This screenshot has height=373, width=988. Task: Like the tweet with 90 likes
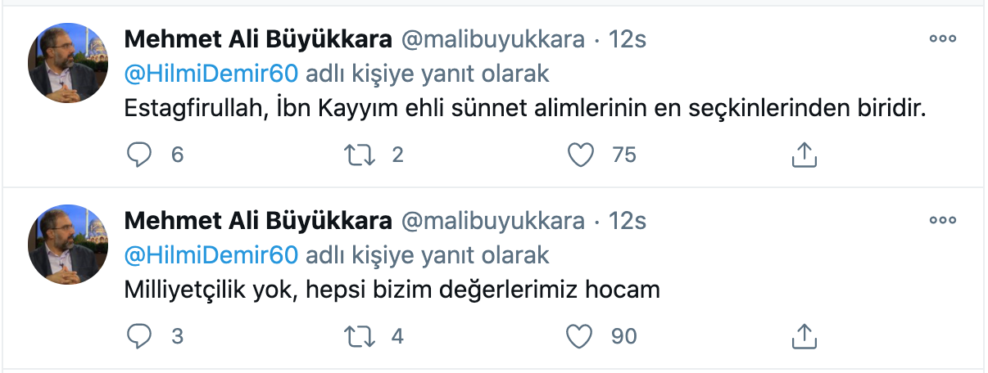[581, 336]
